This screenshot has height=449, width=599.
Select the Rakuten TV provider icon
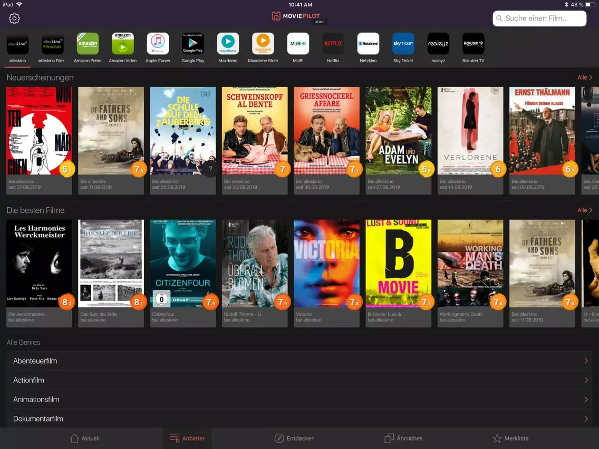[474, 44]
